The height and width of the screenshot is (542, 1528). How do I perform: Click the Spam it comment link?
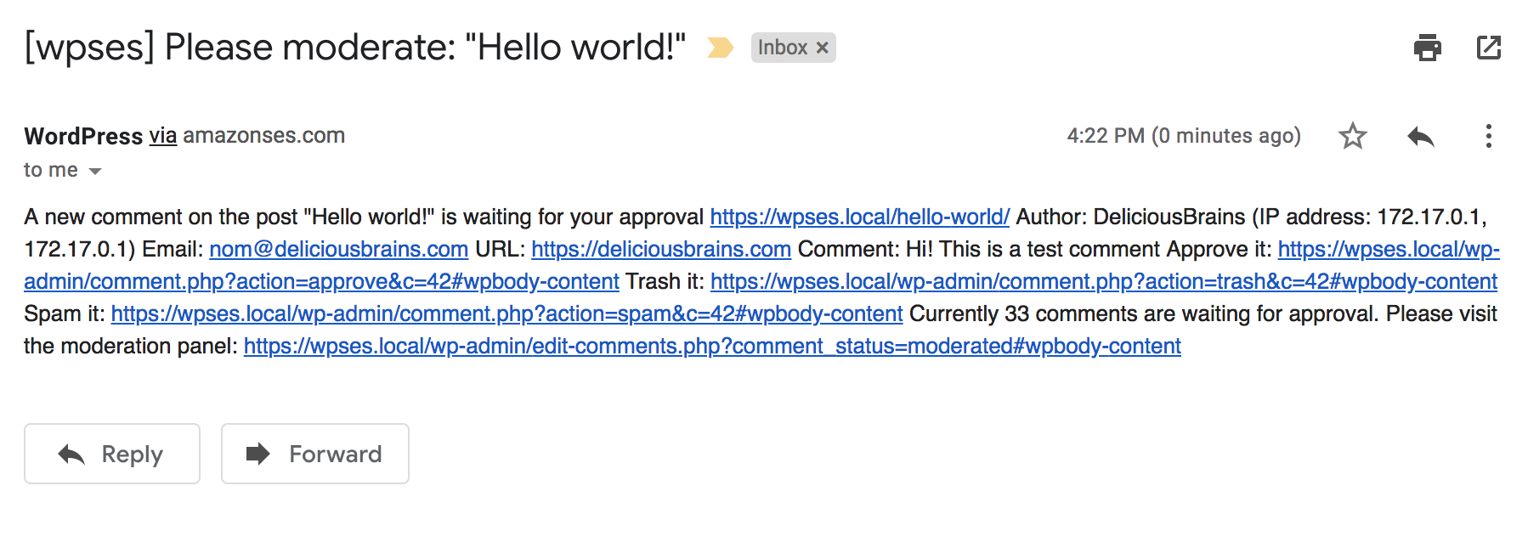point(507,313)
